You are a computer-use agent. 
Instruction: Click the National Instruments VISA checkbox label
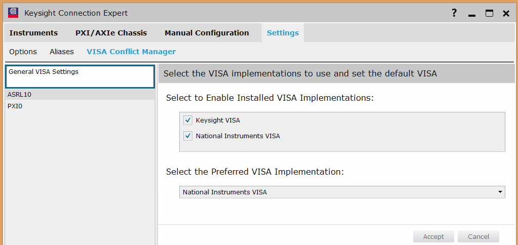click(238, 136)
